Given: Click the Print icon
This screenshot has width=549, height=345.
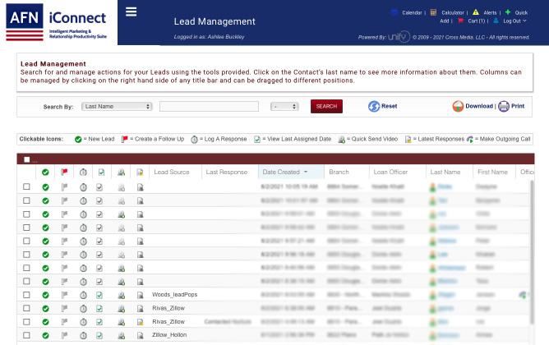Looking at the screenshot, I should (504, 106).
